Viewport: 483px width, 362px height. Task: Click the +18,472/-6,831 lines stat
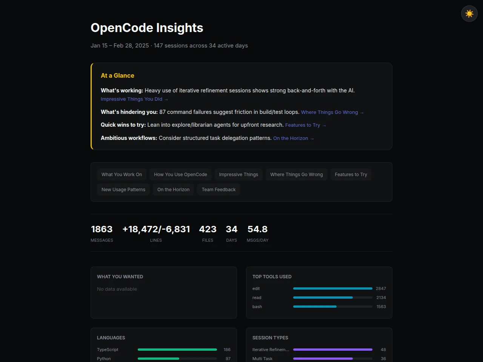pyautogui.click(x=156, y=234)
